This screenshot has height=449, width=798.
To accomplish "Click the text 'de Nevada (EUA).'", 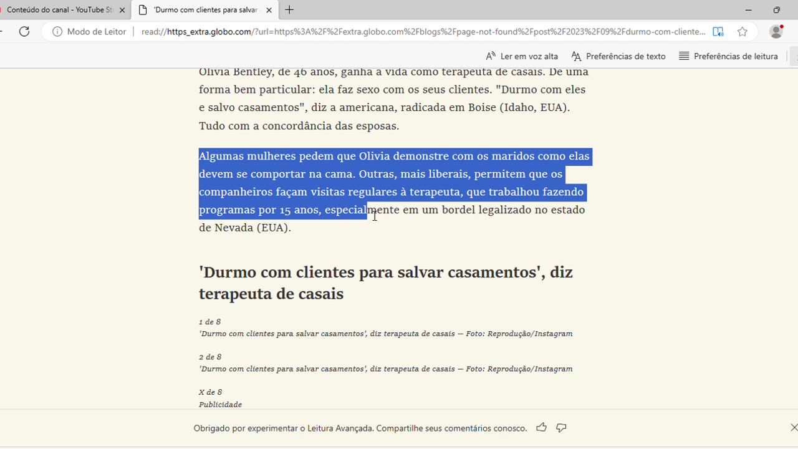I will click(x=245, y=228).
